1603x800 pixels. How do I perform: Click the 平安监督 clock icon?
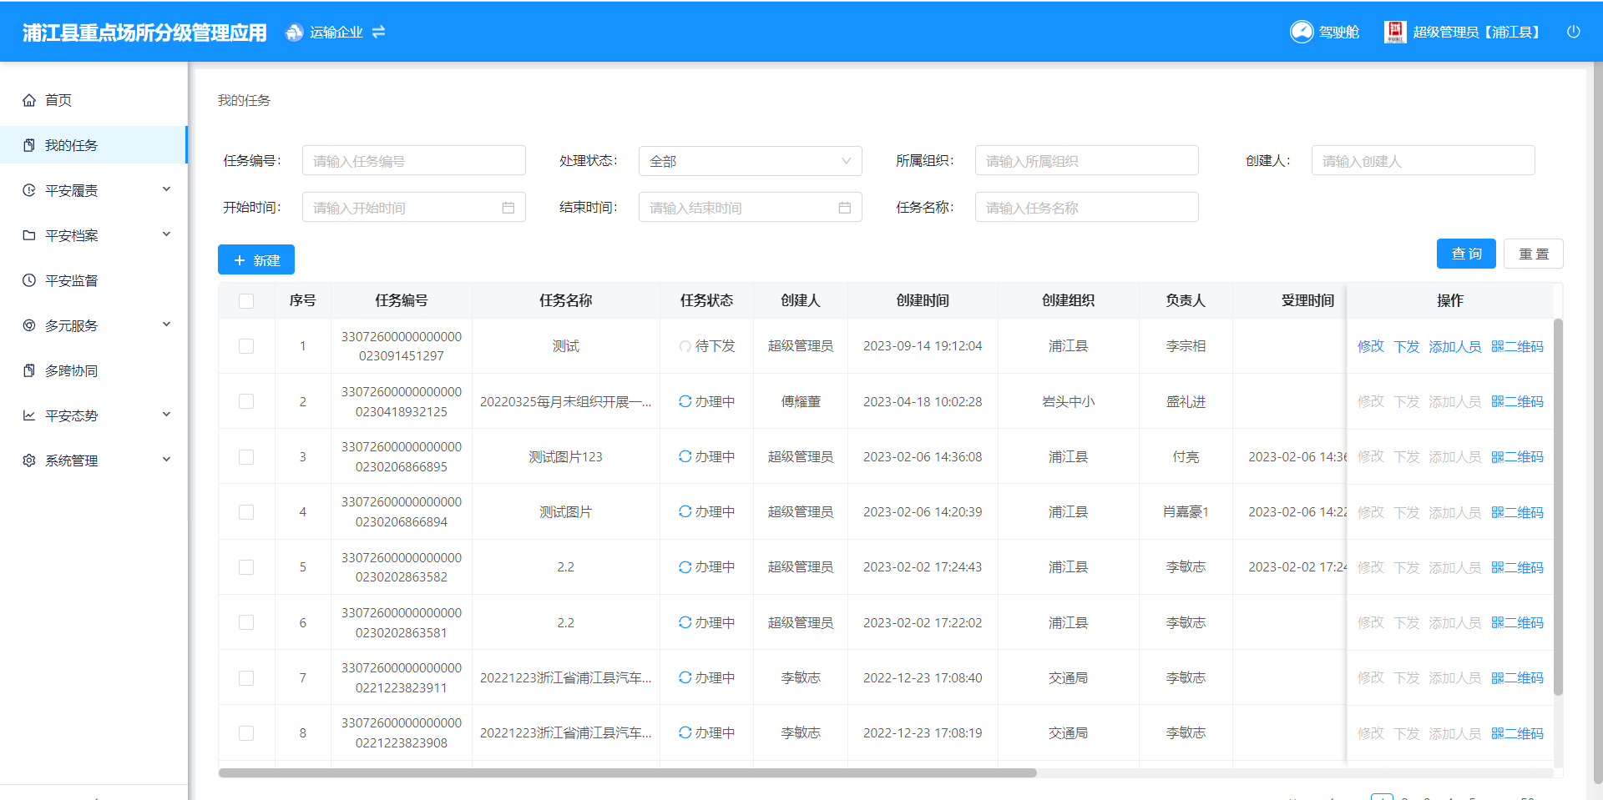point(29,280)
